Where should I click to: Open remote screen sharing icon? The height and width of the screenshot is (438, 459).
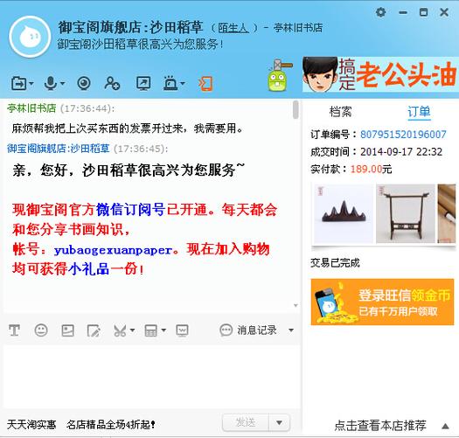(143, 83)
